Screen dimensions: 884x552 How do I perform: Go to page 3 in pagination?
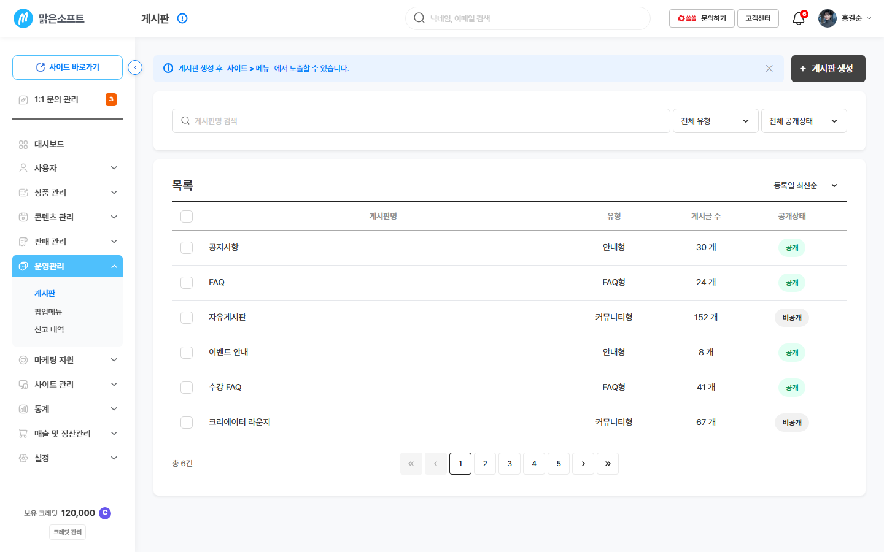pos(510,464)
